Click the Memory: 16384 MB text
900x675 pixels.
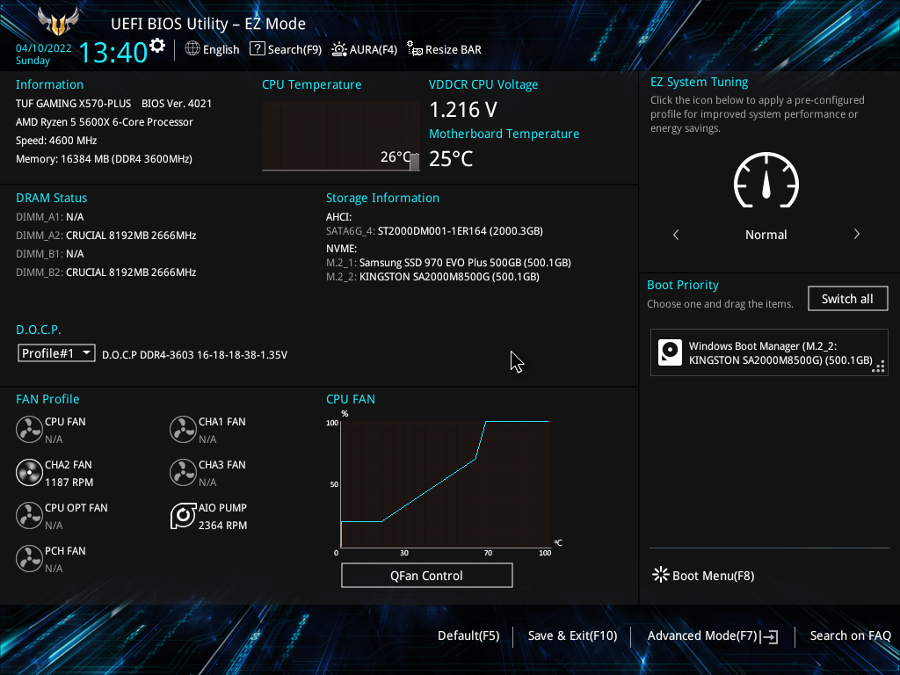tap(104, 158)
